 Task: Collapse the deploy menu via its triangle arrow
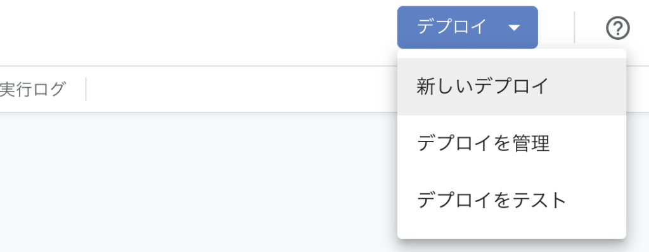pos(513,28)
